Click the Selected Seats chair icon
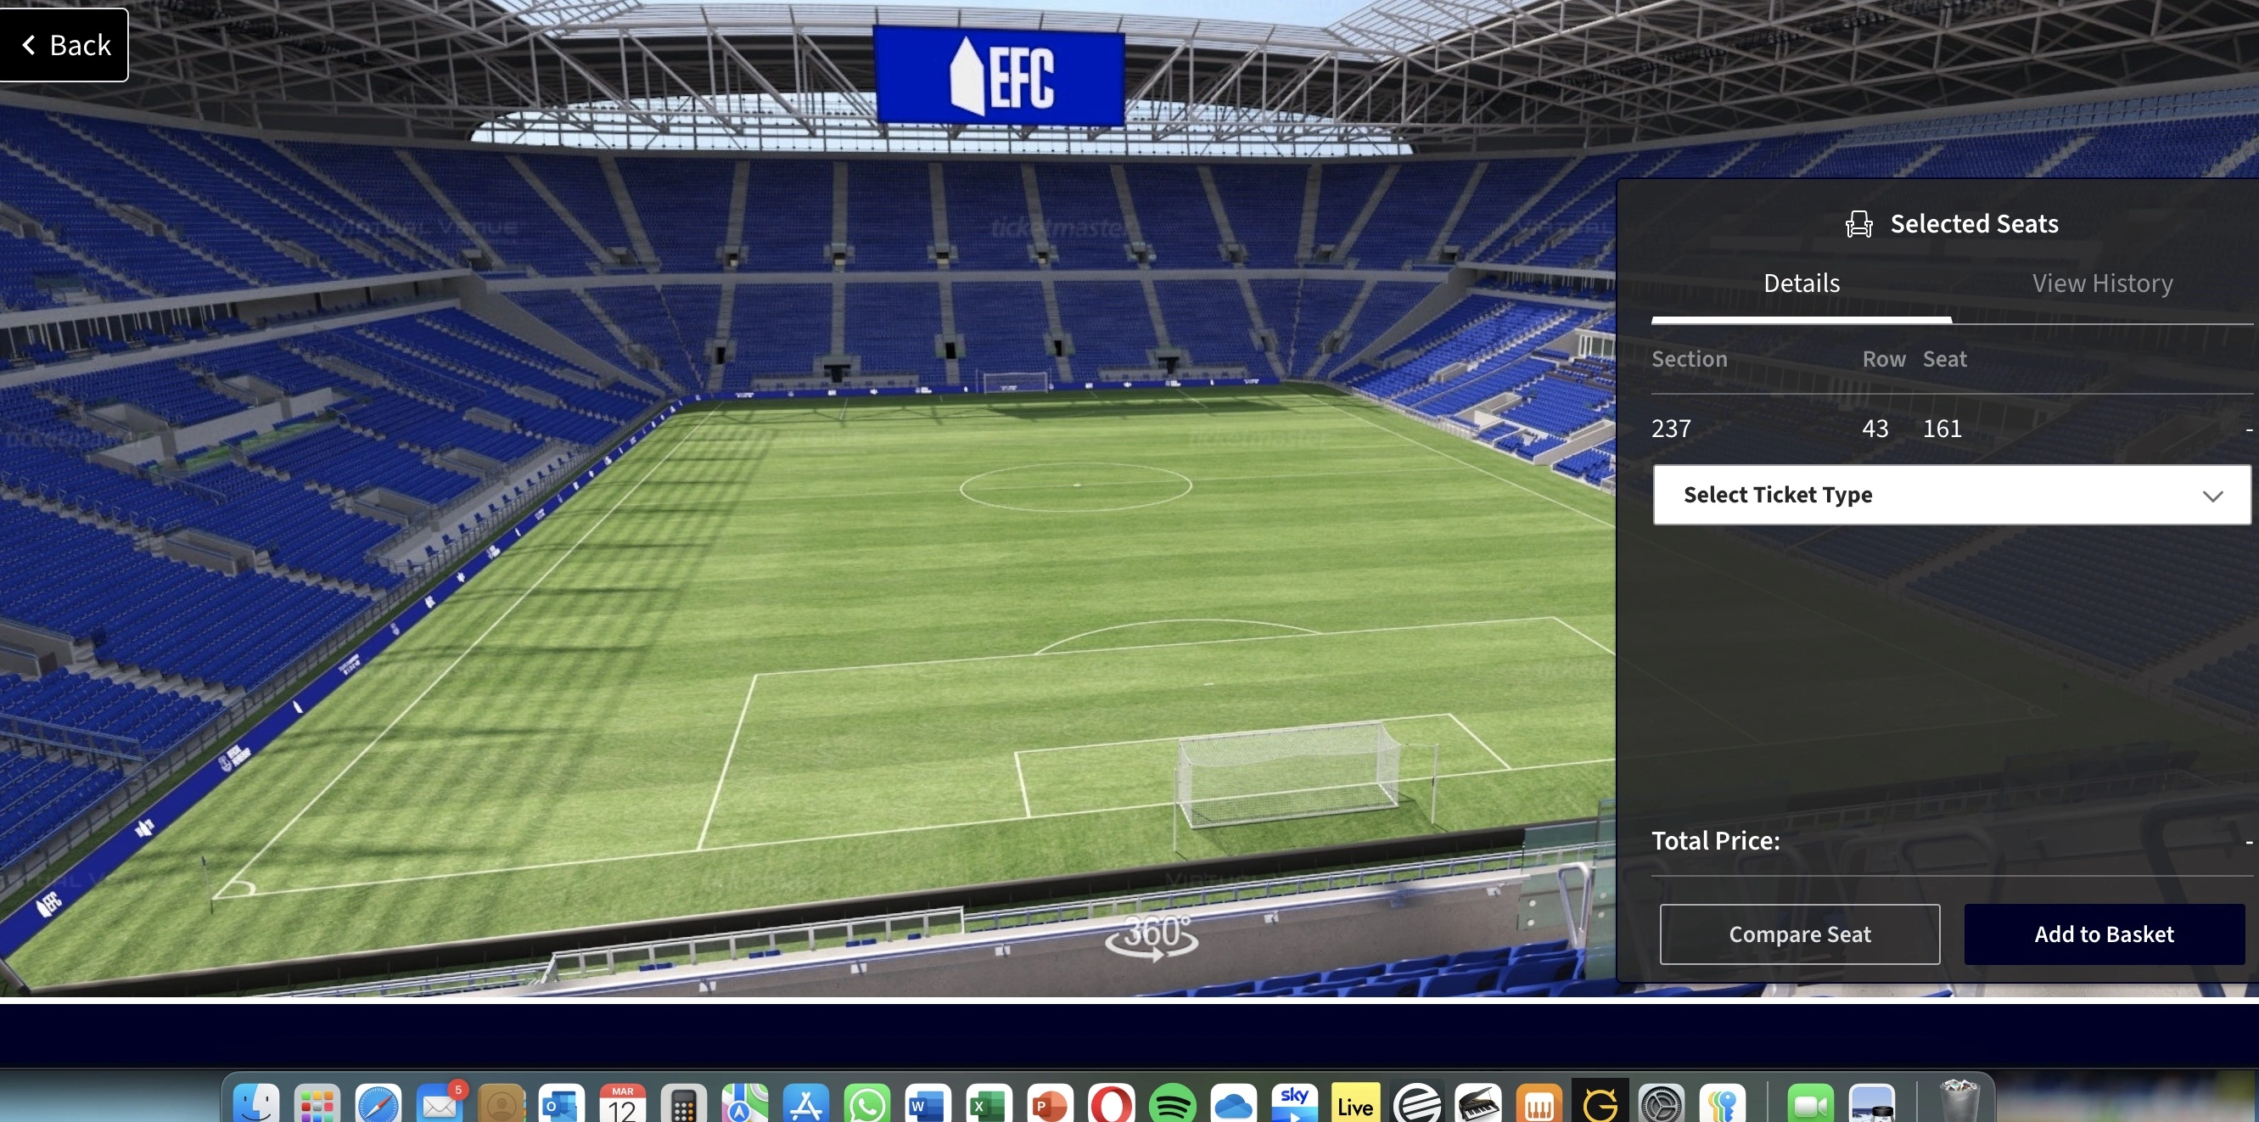The height and width of the screenshot is (1122, 2259). (1858, 224)
